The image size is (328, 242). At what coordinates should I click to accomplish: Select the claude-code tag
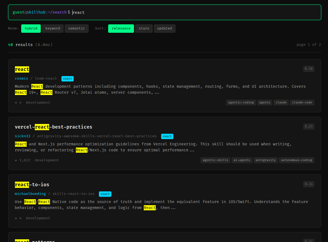click(302, 102)
